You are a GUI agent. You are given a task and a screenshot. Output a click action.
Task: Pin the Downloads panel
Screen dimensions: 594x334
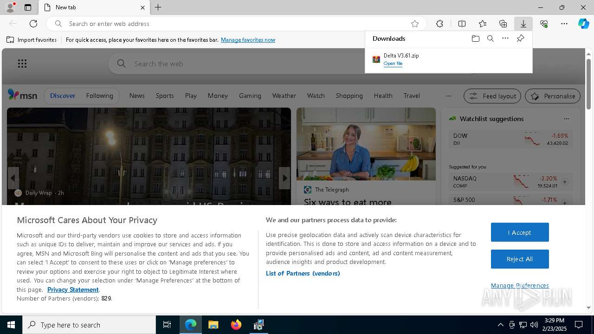(520, 39)
